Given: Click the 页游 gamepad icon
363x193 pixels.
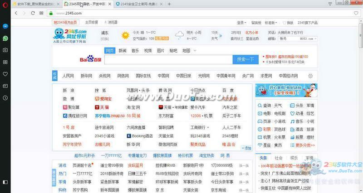Looking at the screenshot, I should tap(260, 121).
